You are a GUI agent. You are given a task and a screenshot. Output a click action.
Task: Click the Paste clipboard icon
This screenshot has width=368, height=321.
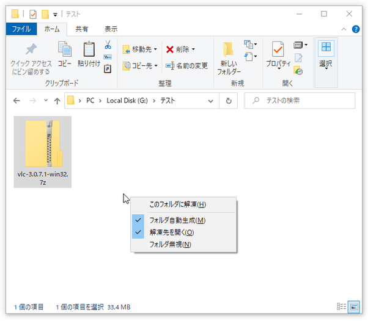point(89,49)
